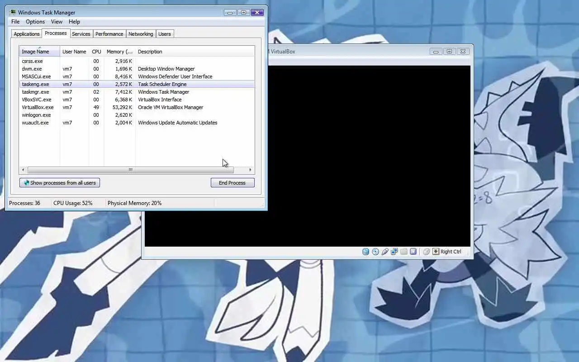Click the USB devices icon in VirtualBox
Viewport: 579px width, 362px height.
tap(385, 252)
